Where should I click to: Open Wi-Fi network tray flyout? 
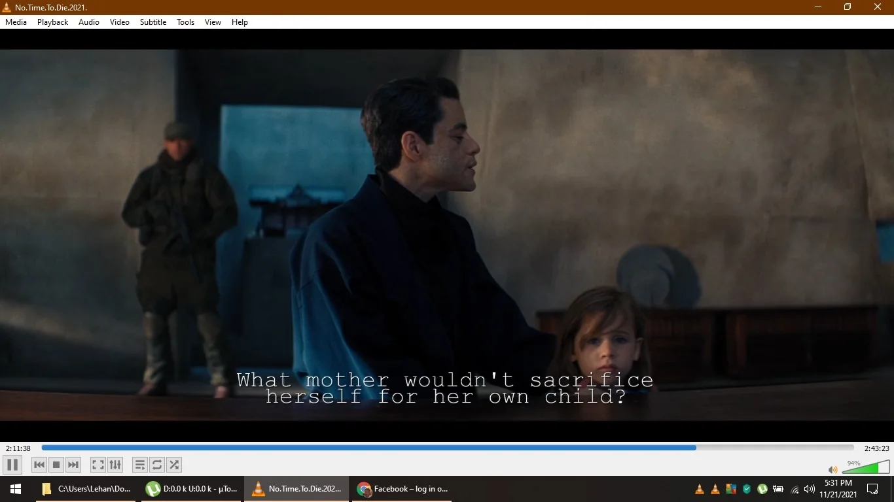(x=795, y=489)
